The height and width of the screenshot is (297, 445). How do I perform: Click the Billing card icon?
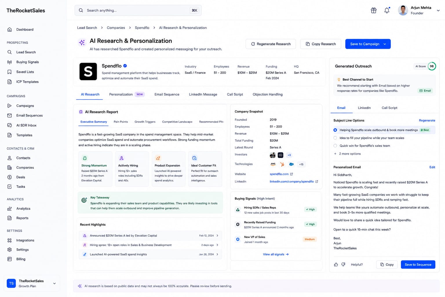coord(10,259)
